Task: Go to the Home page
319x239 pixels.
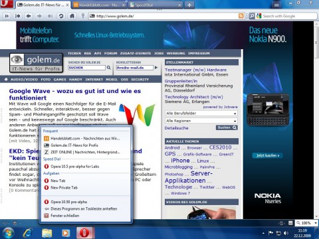Action: point(72,16)
